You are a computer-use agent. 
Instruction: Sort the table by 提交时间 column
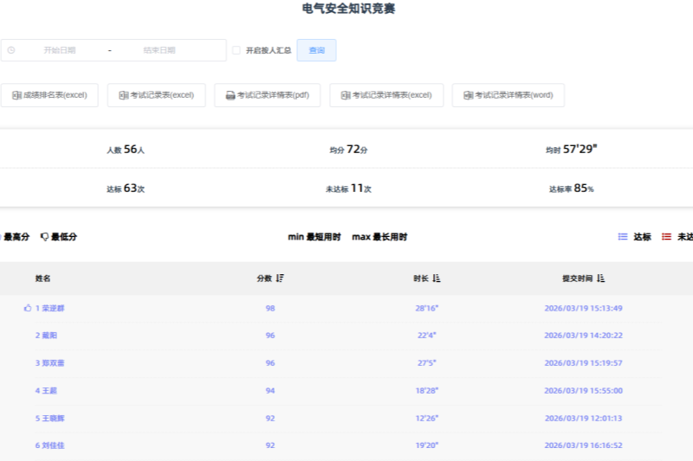tap(601, 279)
